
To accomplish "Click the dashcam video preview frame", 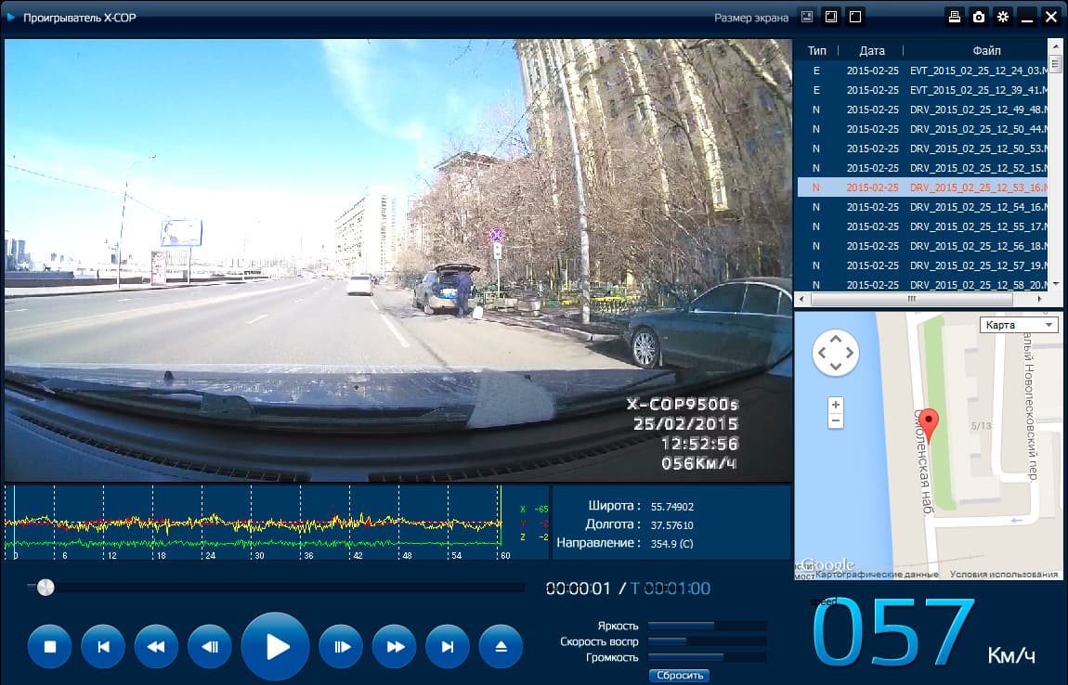I will click(x=398, y=260).
